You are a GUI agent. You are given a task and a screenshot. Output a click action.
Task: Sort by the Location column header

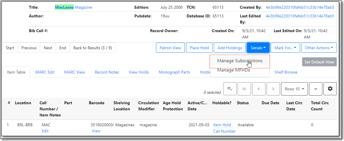click(x=23, y=103)
